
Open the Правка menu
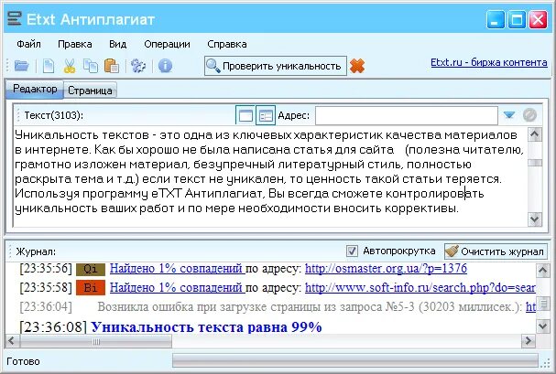[75, 44]
